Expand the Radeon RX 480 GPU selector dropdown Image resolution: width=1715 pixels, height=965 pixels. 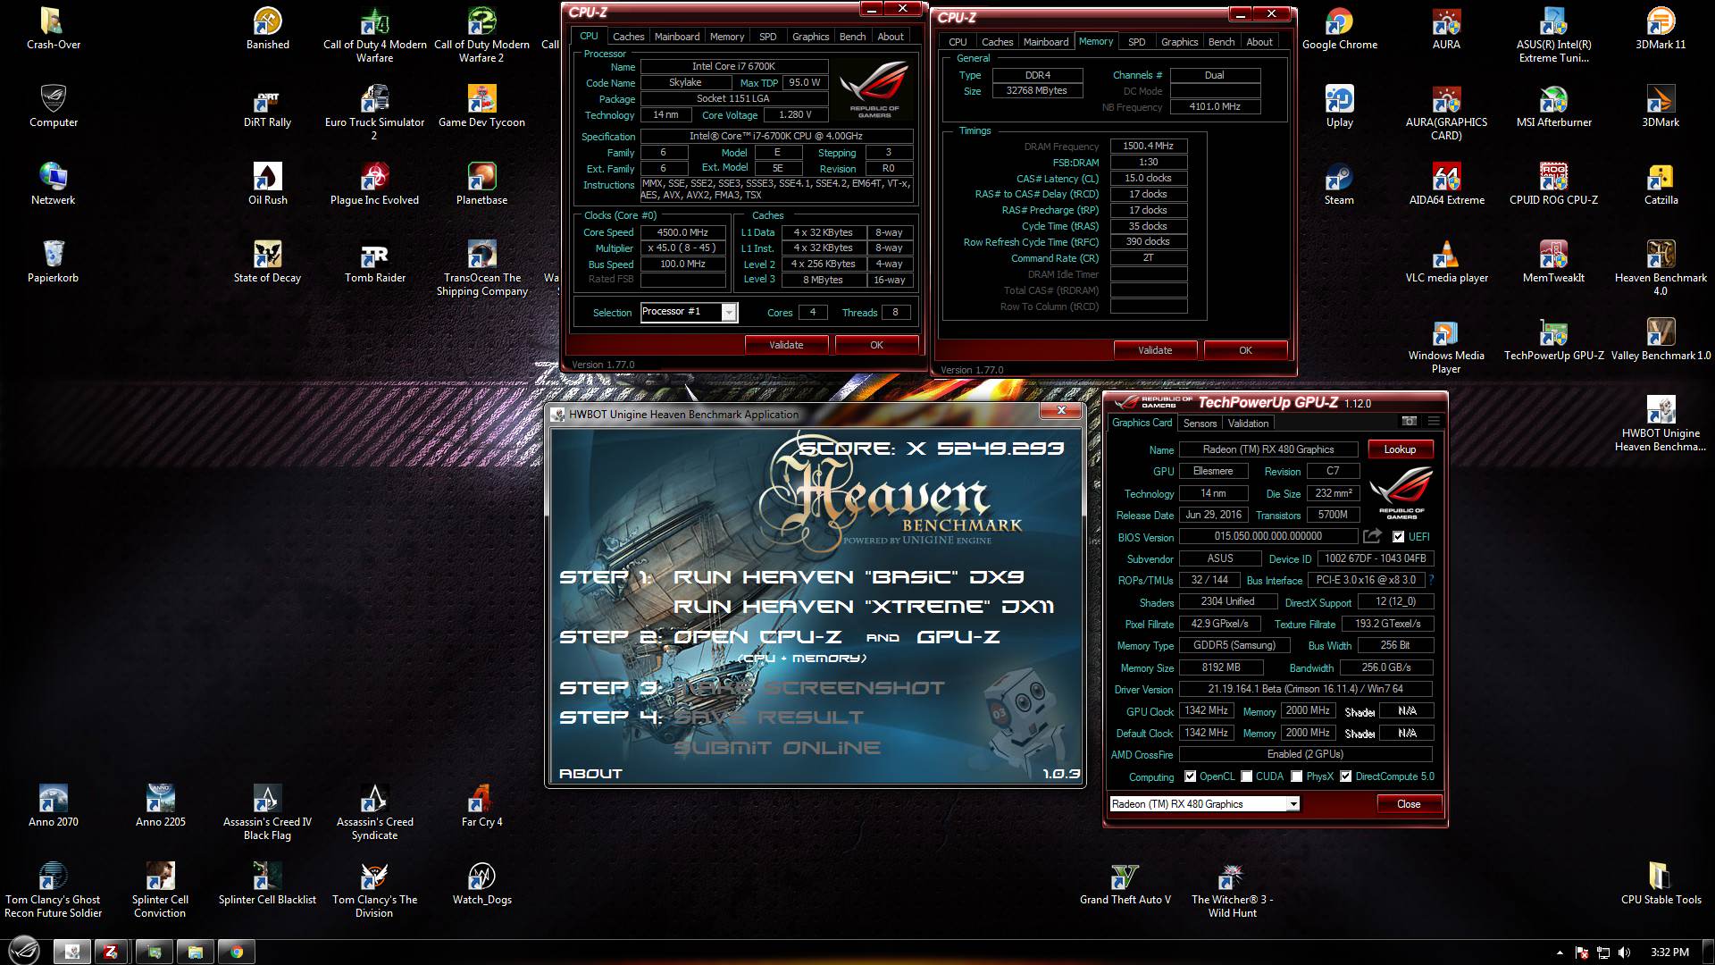[1293, 804]
